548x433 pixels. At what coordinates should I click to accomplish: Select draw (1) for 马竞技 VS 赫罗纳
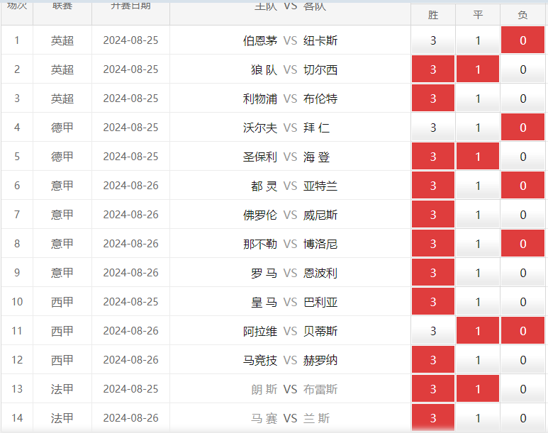coord(478,359)
